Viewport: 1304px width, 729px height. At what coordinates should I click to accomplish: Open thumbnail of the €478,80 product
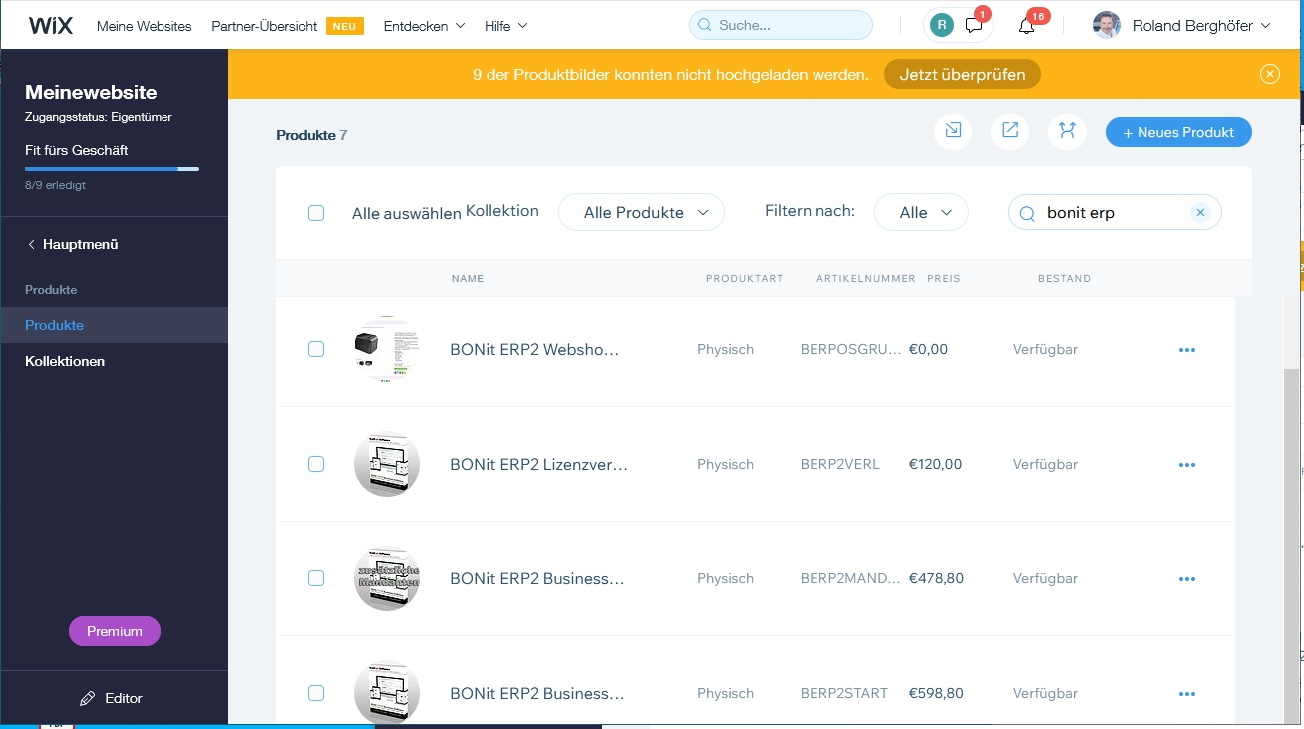[387, 578]
